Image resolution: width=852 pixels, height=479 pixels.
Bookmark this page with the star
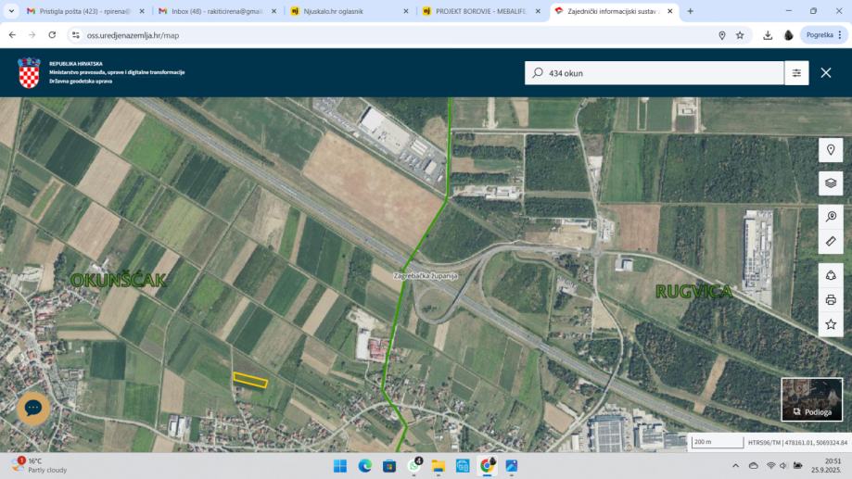pyautogui.click(x=740, y=35)
